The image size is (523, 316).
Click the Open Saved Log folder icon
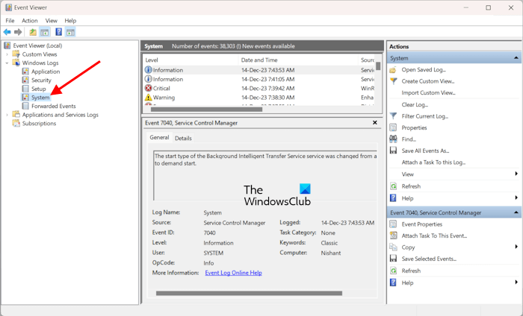pyautogui.click(x=393, y=70)
